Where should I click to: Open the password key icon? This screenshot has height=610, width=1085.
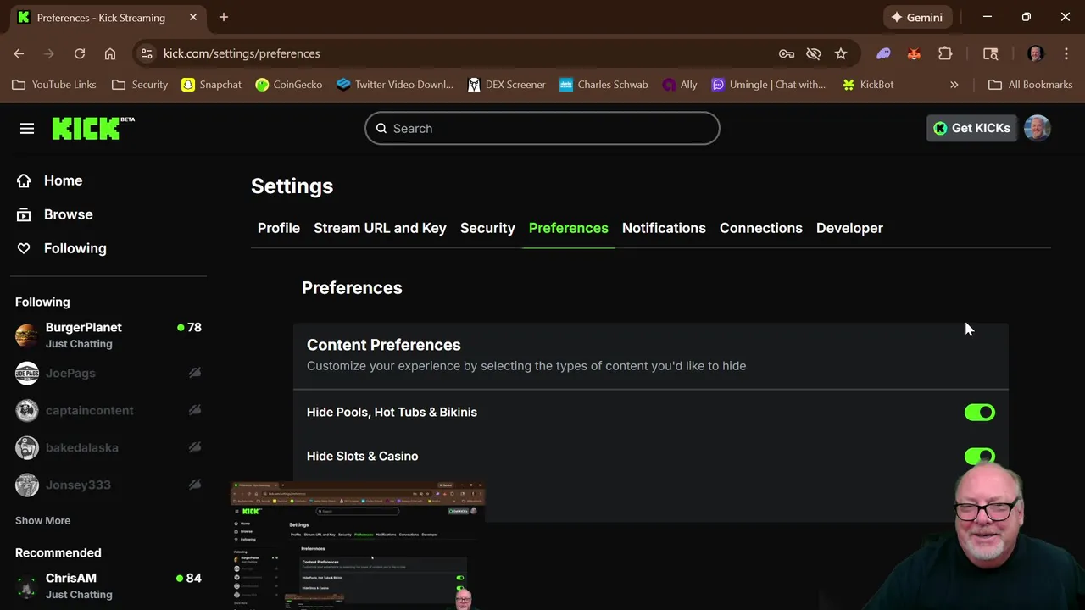pos(787,53)
